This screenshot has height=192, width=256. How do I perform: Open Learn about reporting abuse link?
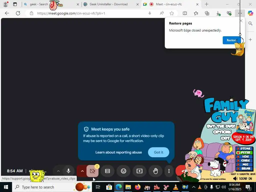[x=118, y=152]
